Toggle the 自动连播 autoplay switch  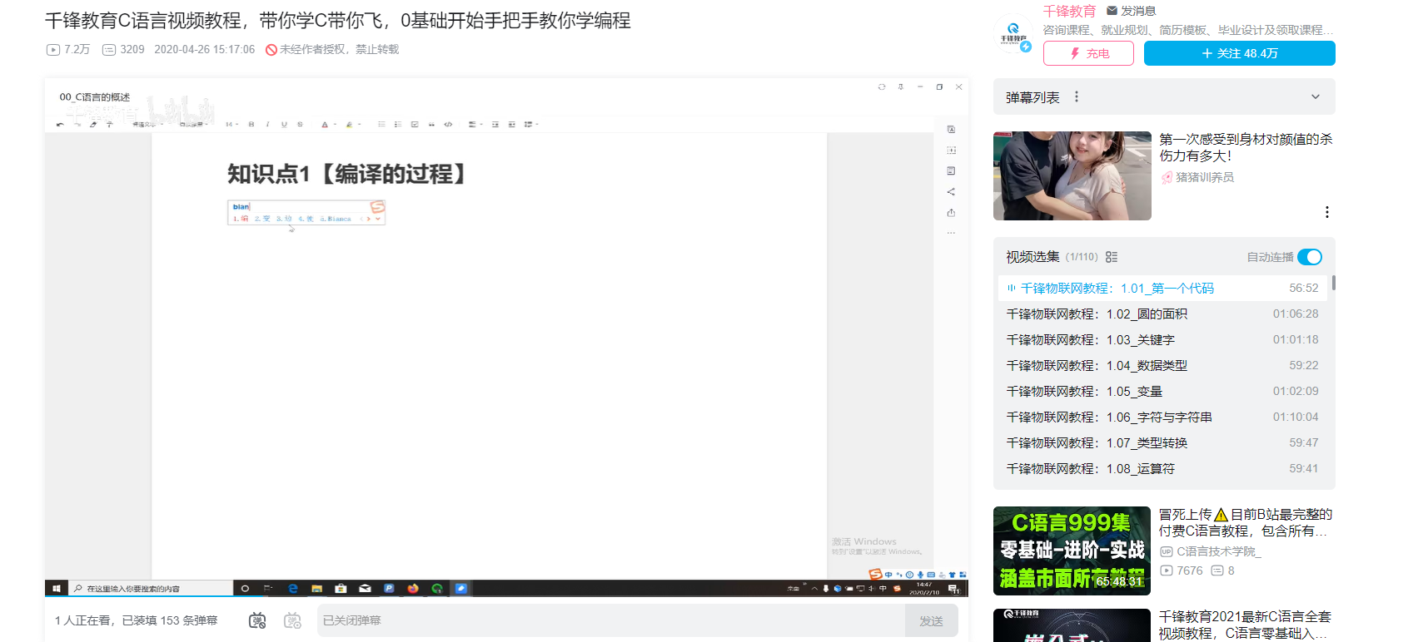click(x=1310, y=257)
